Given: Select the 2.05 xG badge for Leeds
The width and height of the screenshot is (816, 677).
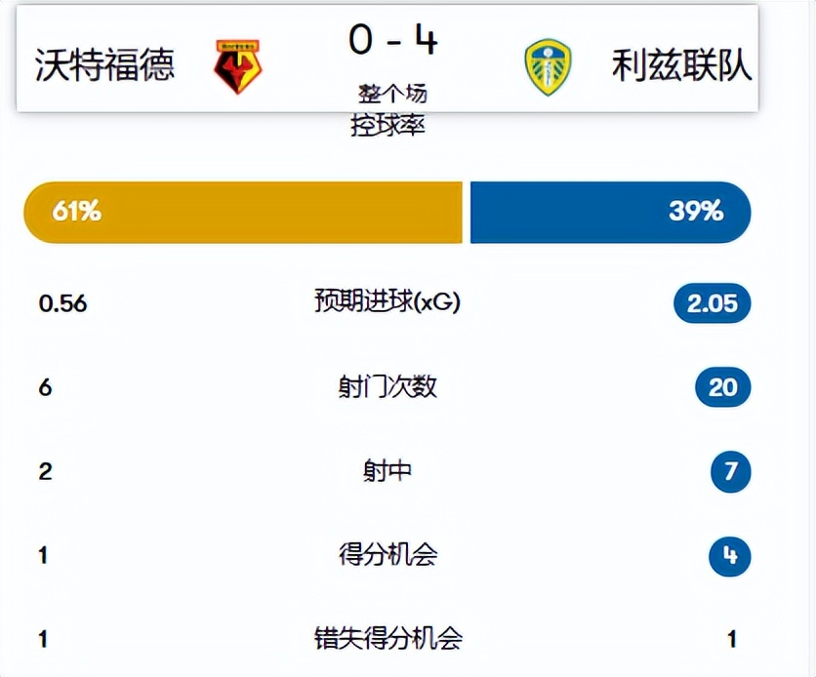Looking at the screenshot, I should coord(712,303).
